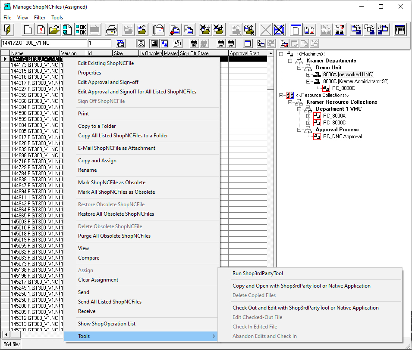The width and height of the screenshot is (412, 350).
Task: Click the red-plus copy and assign icon
Action: tap(175, 30)
